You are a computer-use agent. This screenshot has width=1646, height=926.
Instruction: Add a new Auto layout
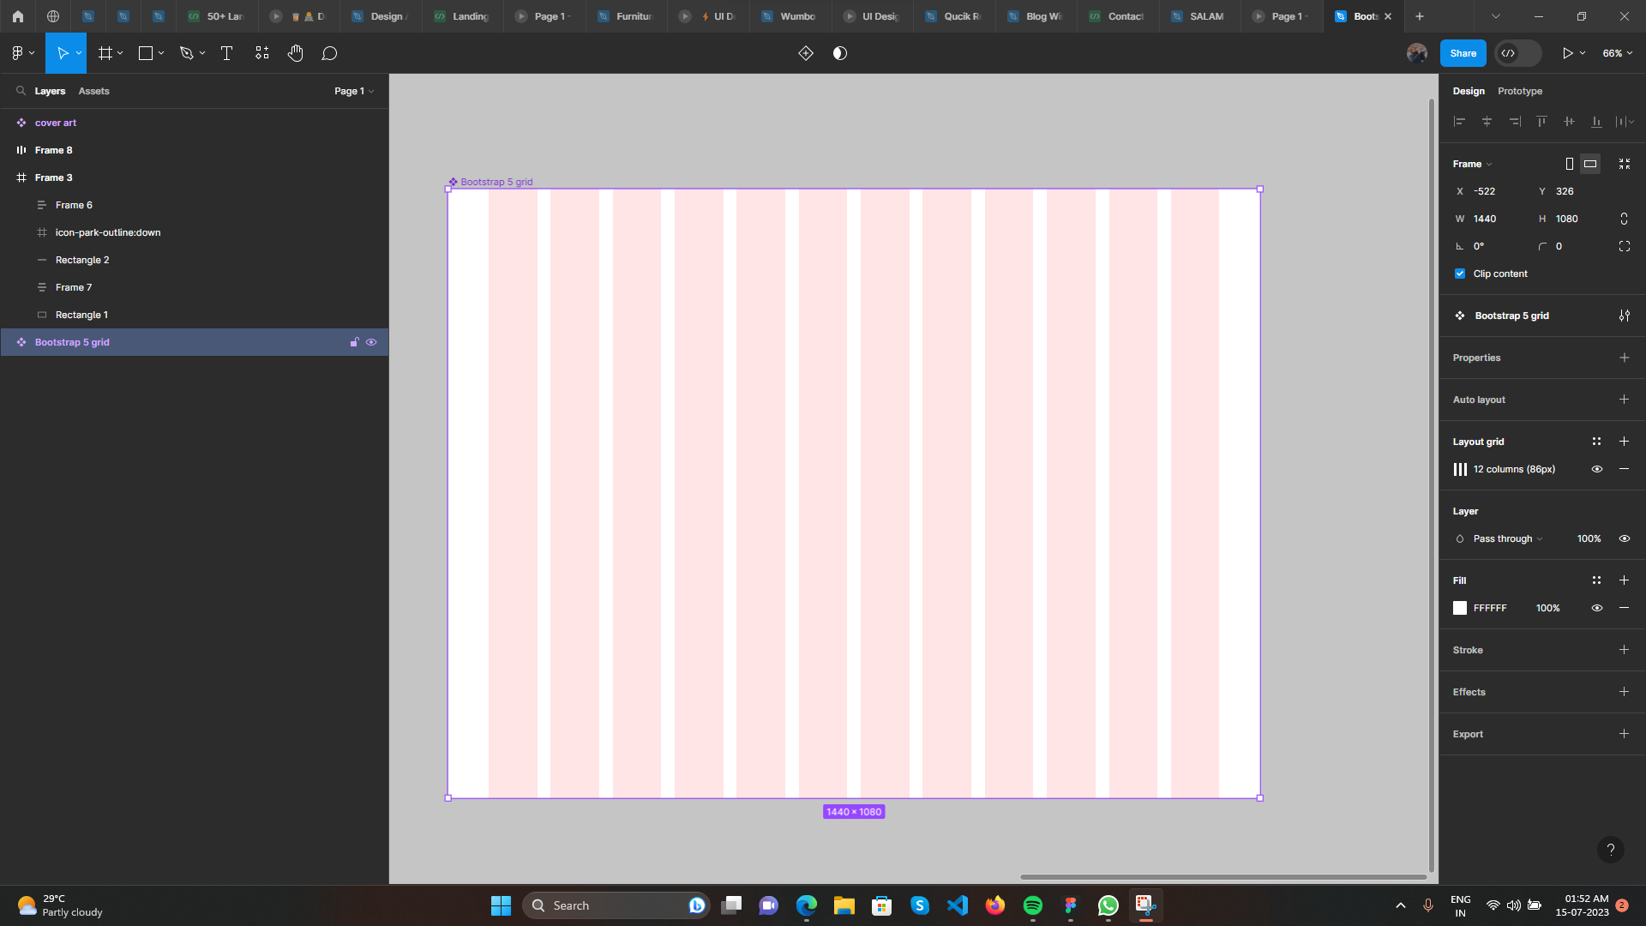coord(1624,400)
